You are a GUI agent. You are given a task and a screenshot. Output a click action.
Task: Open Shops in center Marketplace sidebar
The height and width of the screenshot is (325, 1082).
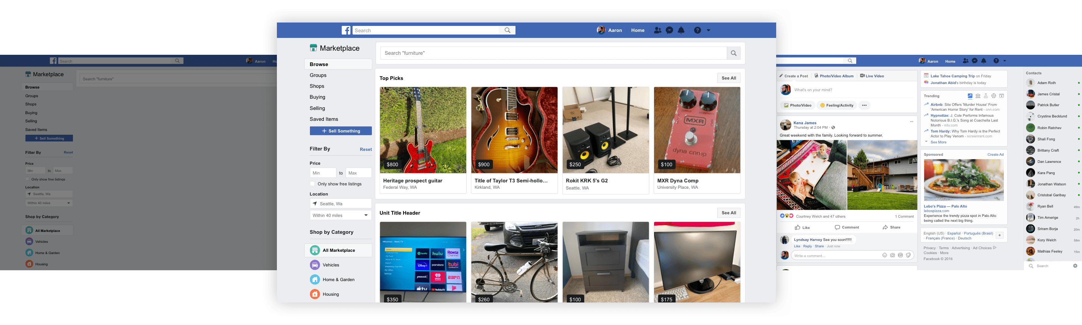coord(317,86)
